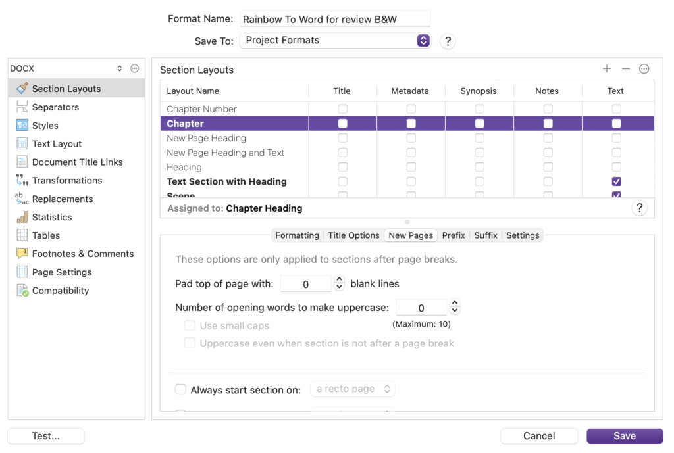The width and height of the screenshot is (674, 453).
Task: Save the compile format
Action: click(x=624, y=436)
